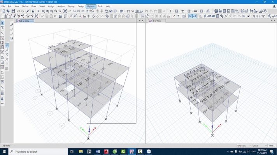Open the Units dropdown in status bar

(271, 146)
